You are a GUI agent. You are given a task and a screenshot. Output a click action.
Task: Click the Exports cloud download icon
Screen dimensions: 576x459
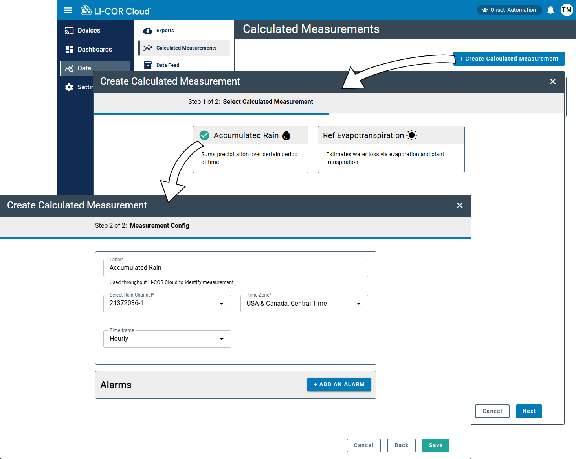coord(148,31)
